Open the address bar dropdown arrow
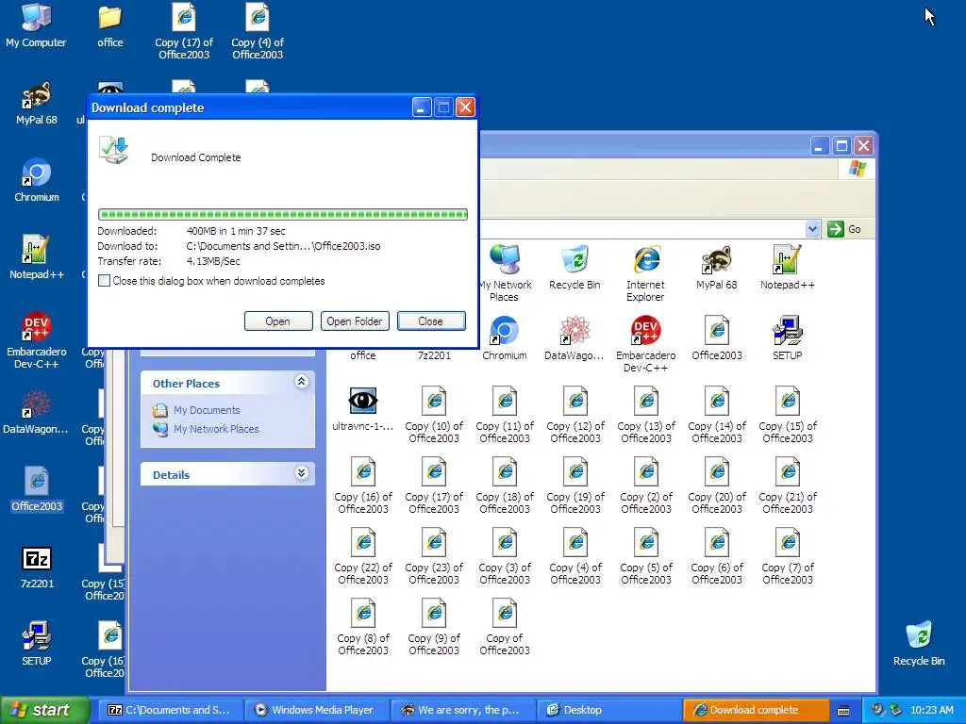The image size is (966, 724). [x=812, y=229]
